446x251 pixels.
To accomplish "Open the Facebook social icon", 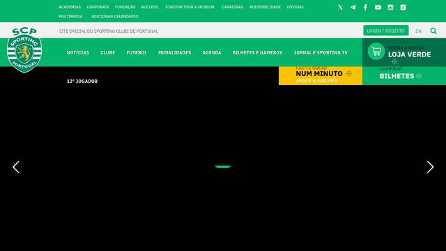I will pos(365,8).
